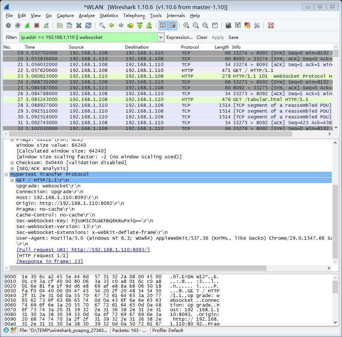The height and width of the screenshot is (337, 342).
Task: Apply the display filter
Action: [x=218, y=37]
